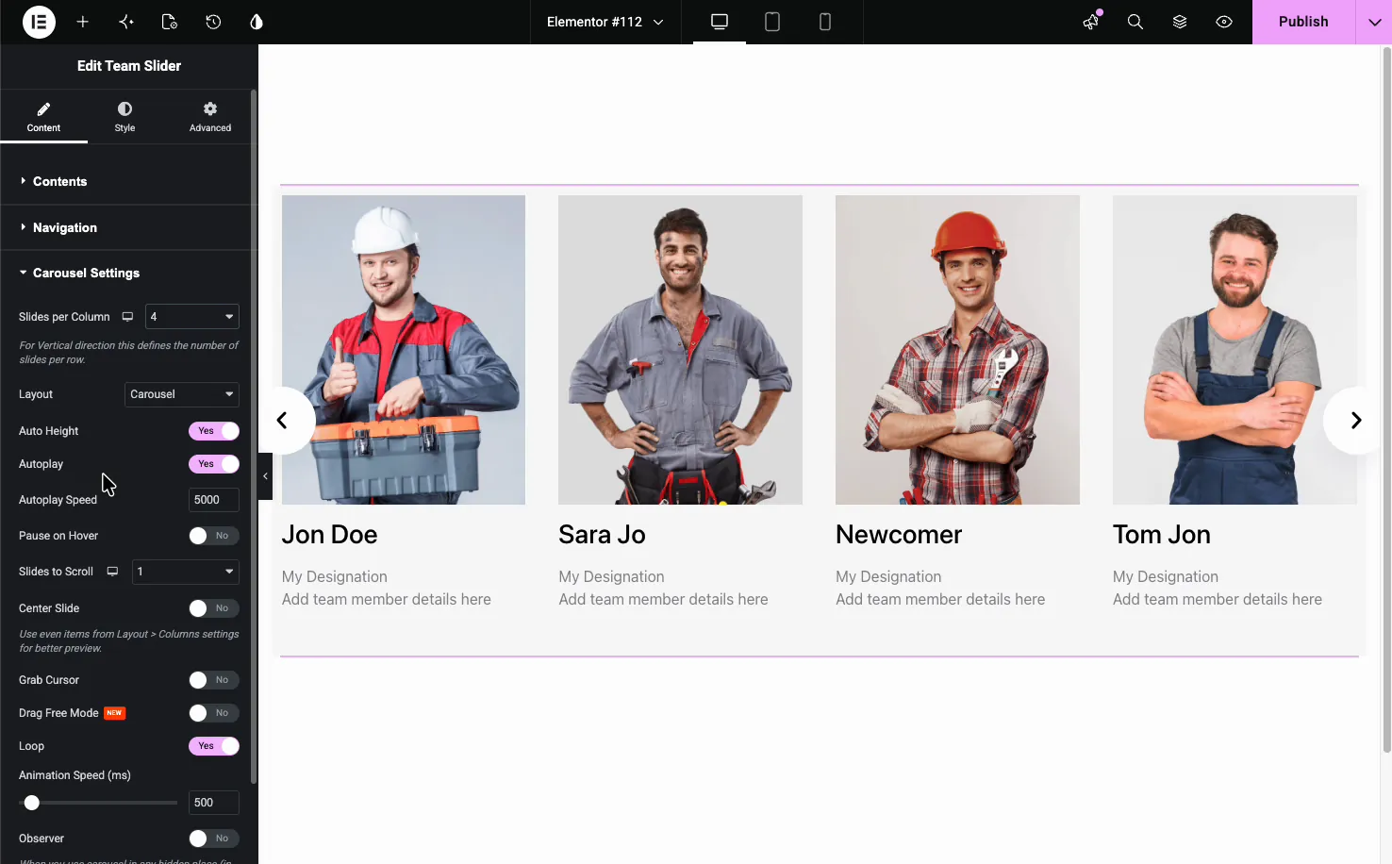
Task: Go to next slide with right arrow
Action: (1355, 421)
